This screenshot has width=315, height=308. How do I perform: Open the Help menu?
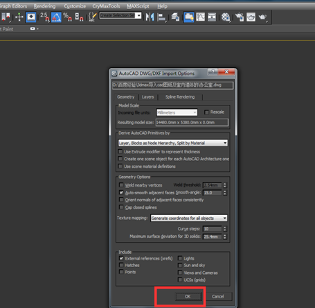tap(162, 6)
